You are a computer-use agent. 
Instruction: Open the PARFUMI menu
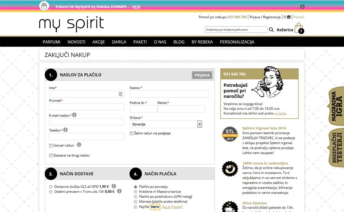[51, 42]
